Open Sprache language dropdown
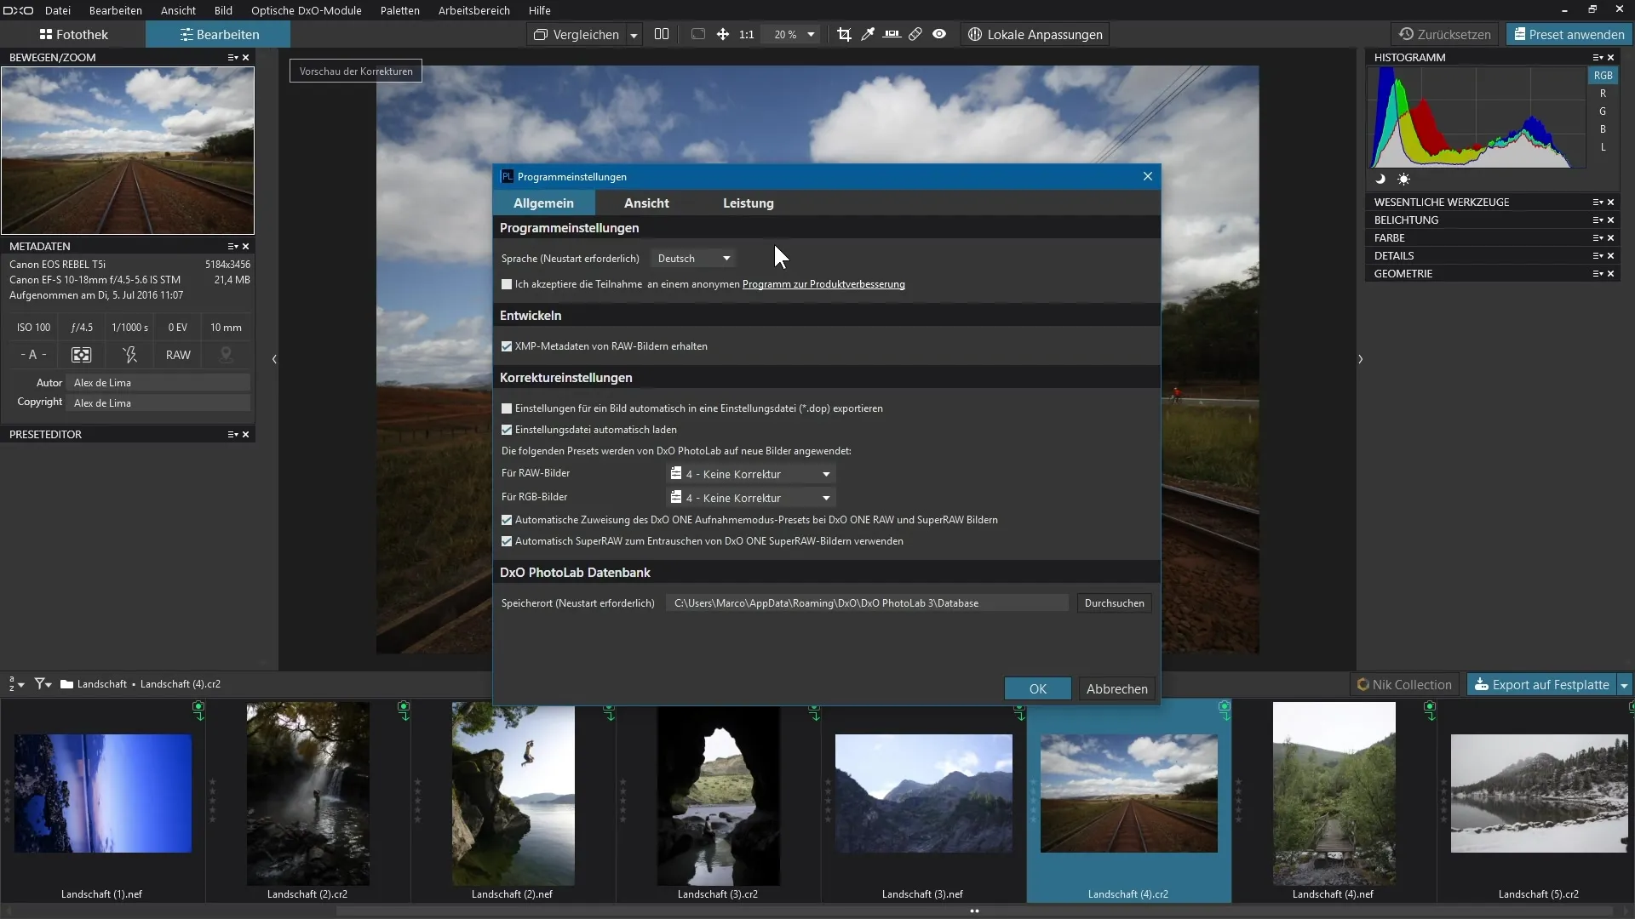This screenshot has height=919, width=1635. click(x=694, y=259)
